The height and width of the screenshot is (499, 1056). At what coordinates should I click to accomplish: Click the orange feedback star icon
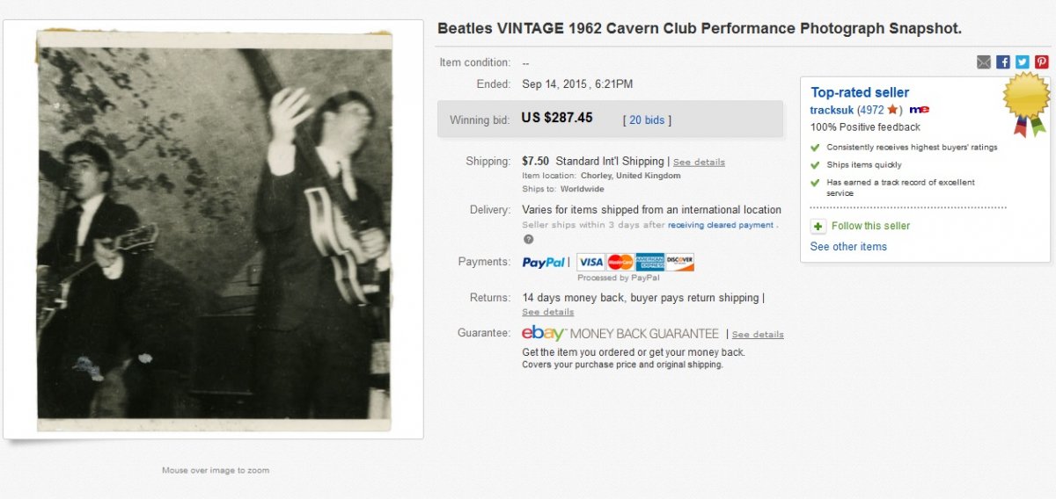point(893,110)
